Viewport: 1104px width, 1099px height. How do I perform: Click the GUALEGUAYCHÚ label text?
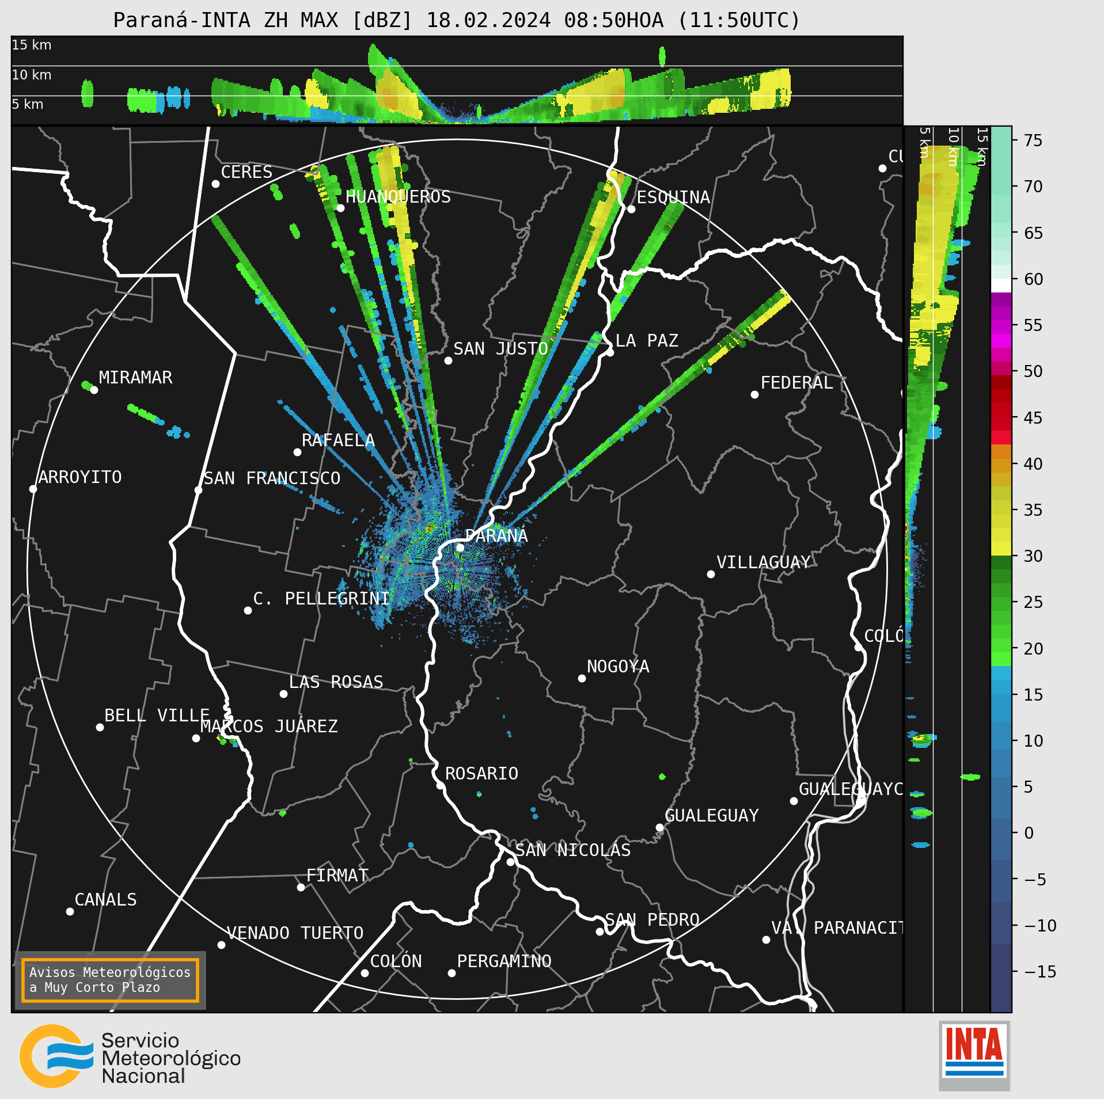point(851,789)
